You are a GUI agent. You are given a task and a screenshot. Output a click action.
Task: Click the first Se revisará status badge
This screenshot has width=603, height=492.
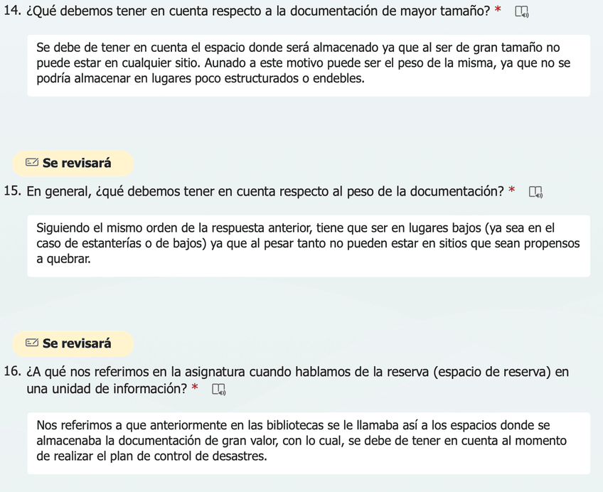click(71, 163)
